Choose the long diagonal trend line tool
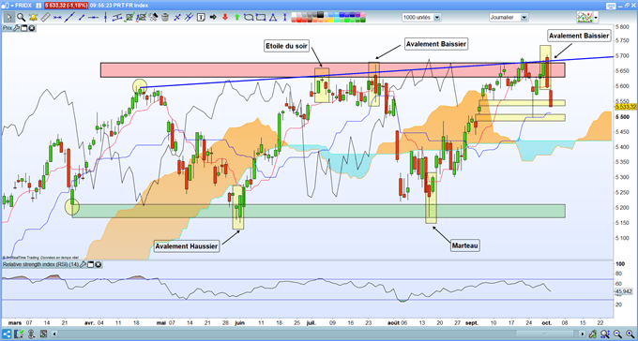Screen dimensions: 638x341 tap(69, 18)
